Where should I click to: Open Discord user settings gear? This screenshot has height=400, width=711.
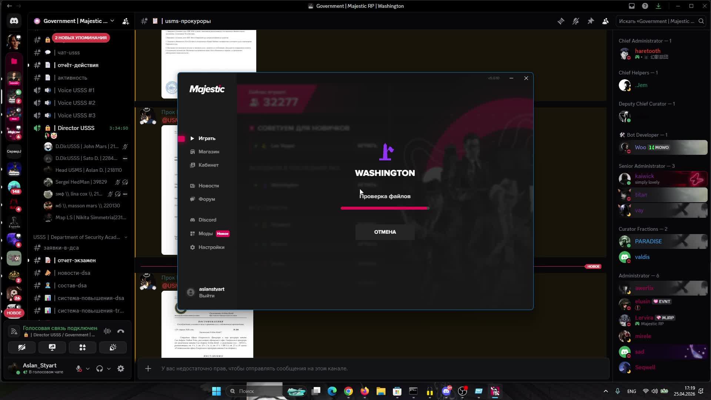coord(121,369)
